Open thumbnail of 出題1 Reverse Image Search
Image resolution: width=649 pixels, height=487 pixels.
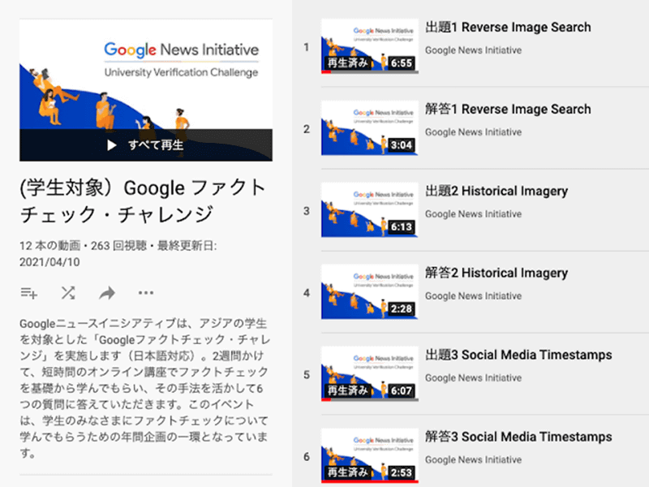(370, 46)
